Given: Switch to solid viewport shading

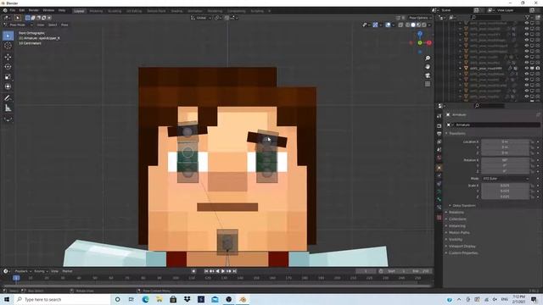Looking at the screenshot, I should 413,25.
